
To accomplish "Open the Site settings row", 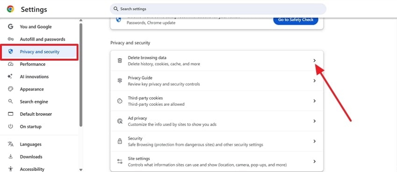I will tap(217, 162).
